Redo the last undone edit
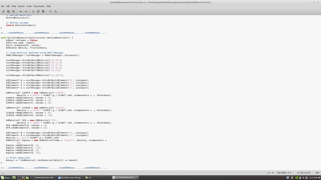 26,12
